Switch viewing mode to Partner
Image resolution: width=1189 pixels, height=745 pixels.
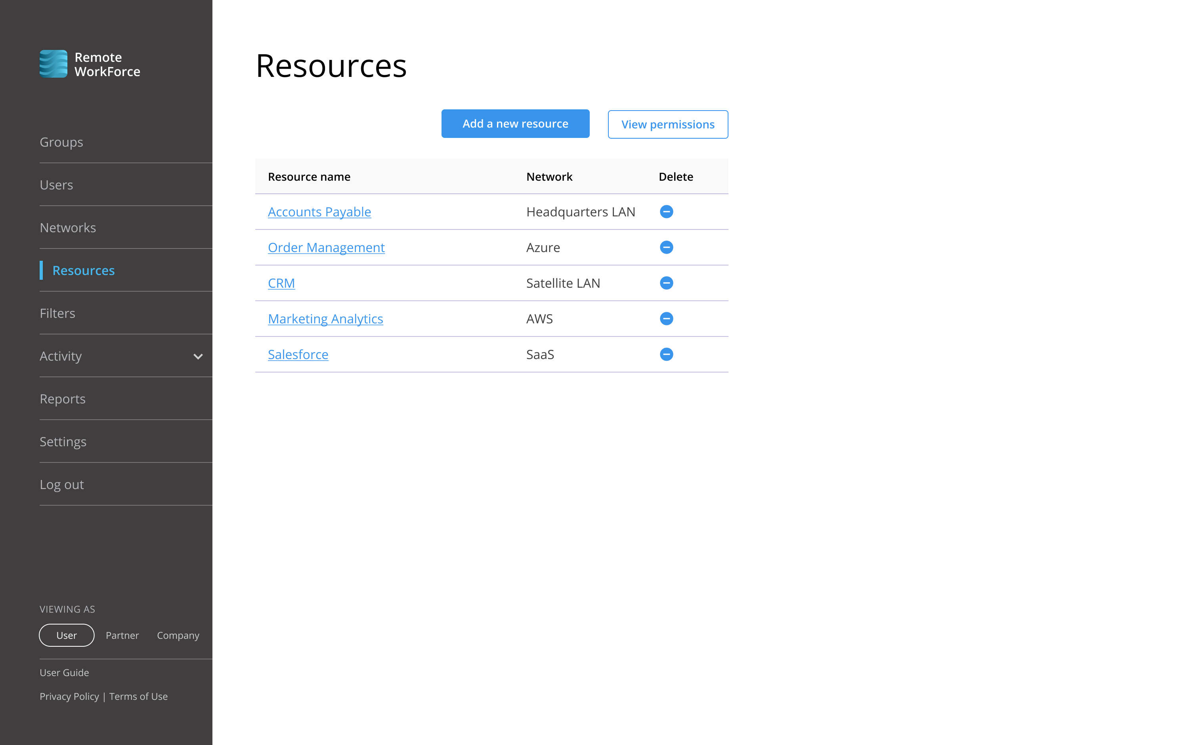(122, 635)
